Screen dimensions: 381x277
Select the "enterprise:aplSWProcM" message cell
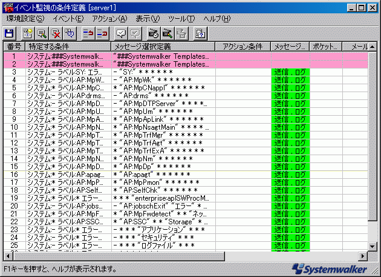(163, 198)
